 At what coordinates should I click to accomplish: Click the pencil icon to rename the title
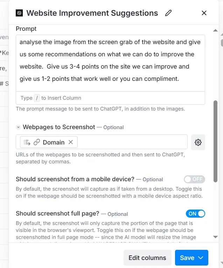click(x=168, y=13)
